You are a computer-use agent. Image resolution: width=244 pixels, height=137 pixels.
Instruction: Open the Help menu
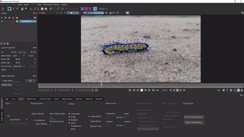coord(39,5)
